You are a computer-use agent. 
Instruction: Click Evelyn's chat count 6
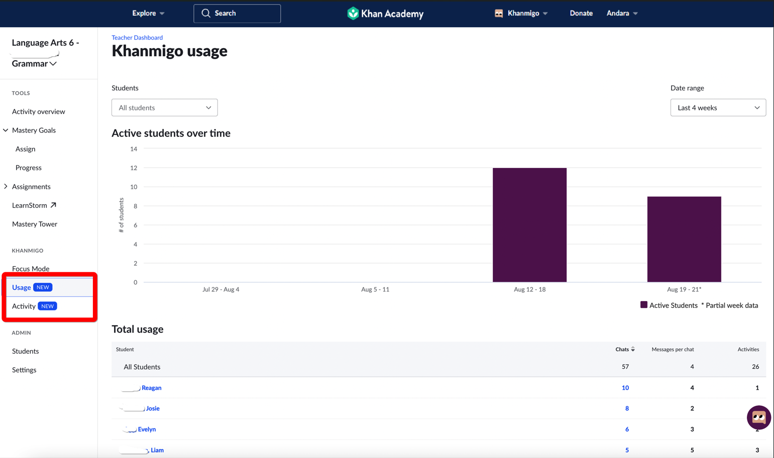point(627,429)
